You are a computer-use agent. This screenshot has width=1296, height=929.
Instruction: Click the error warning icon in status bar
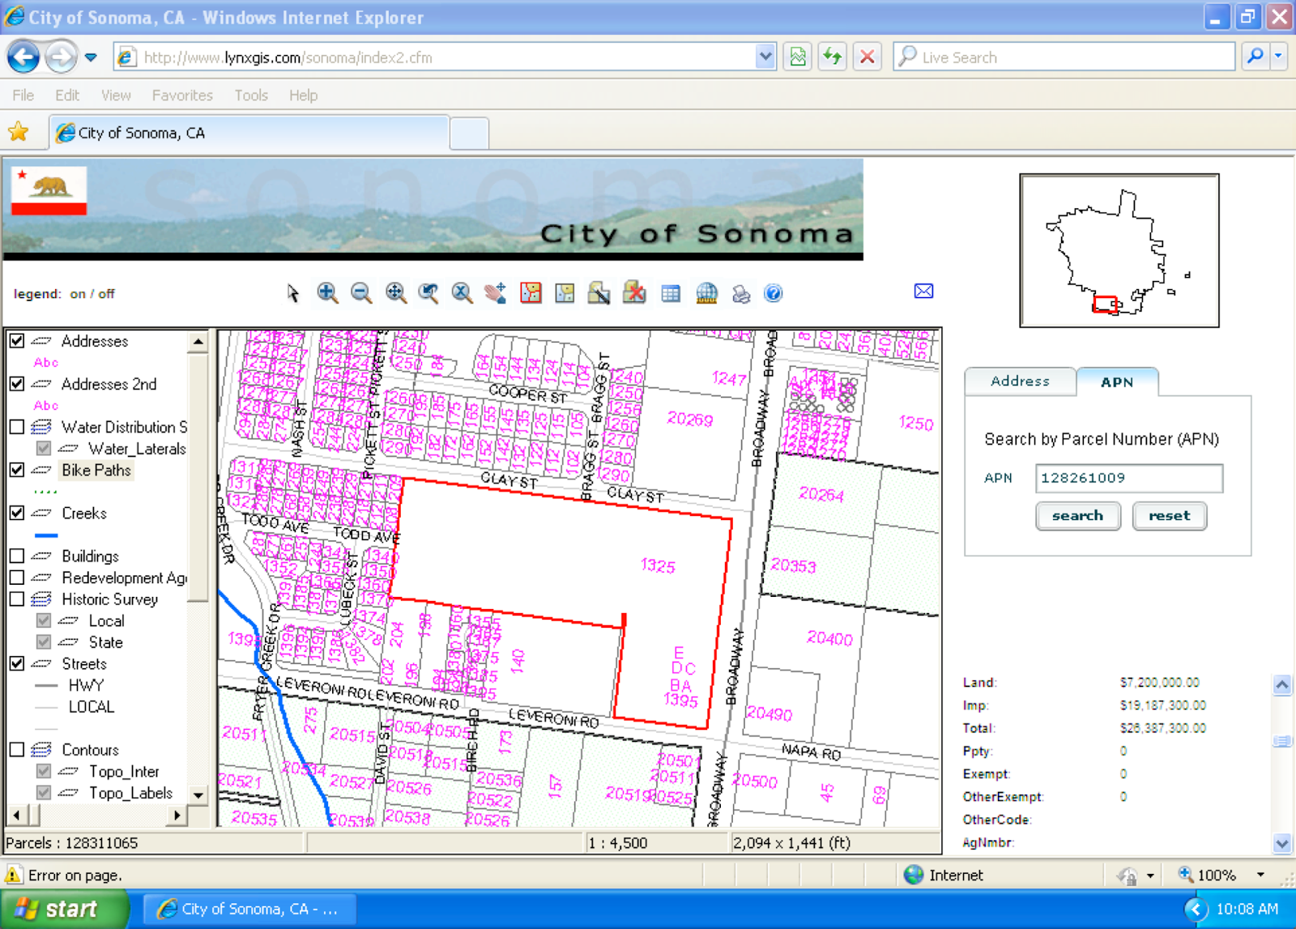pyautogui.click(x=14, y=875)
